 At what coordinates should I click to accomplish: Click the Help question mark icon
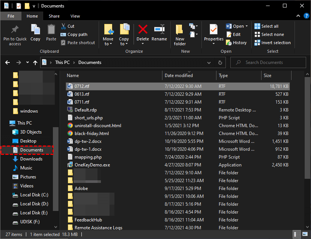pyautogui.click(x=305, y=16)
